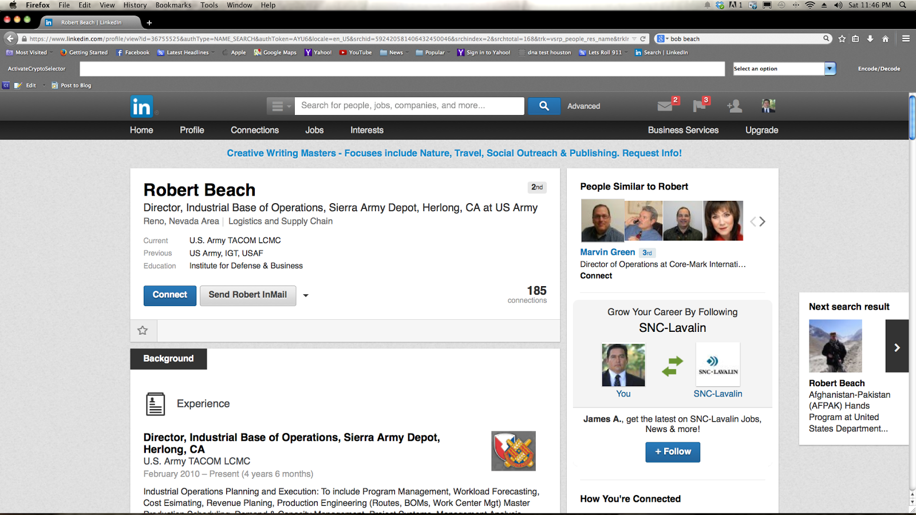
Task: Open Marvin Green's profile link
Action: (x=607, y=252)
